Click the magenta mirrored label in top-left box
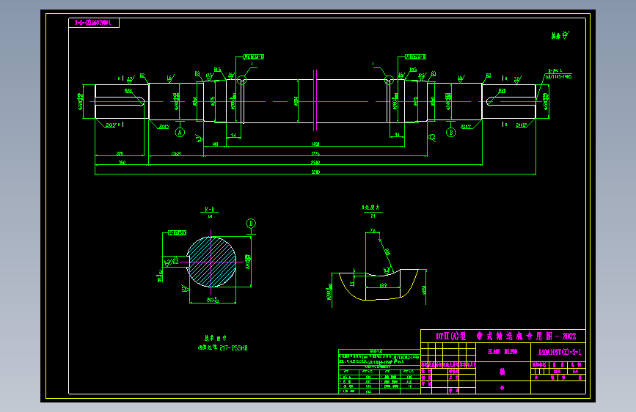The width and height of the screenshot is (636, 412). [x=93, y=23]
